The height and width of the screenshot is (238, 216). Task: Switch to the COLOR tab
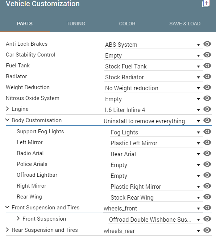pos(127,24)
